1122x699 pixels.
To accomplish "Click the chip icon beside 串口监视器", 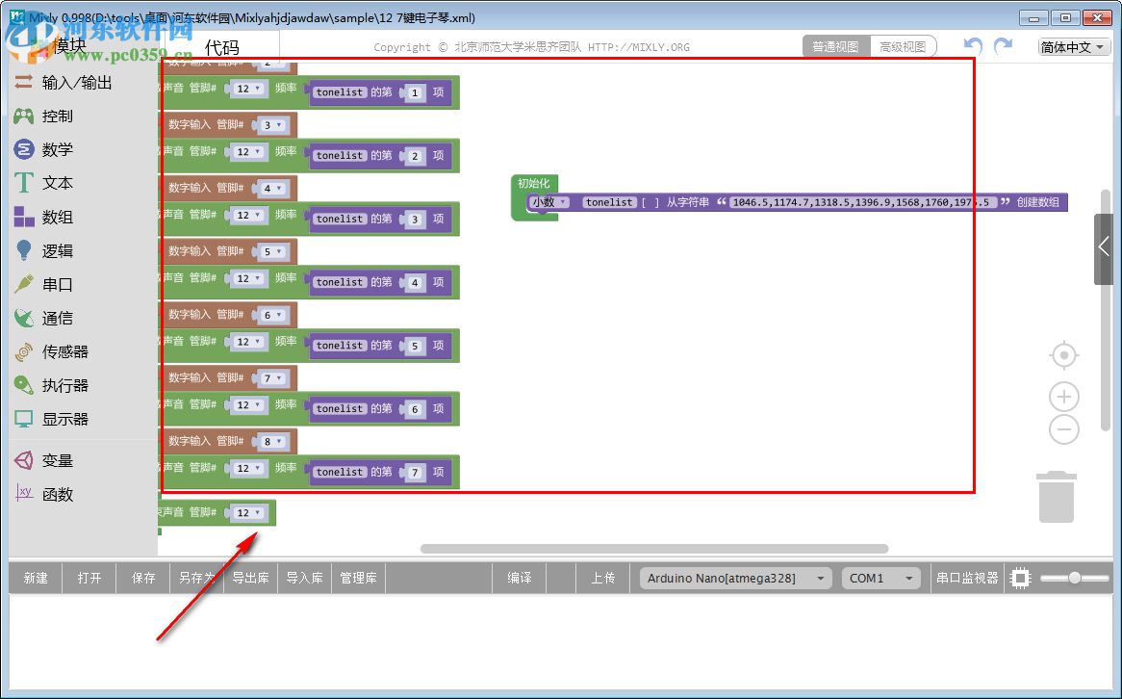I will [1020, 578].
